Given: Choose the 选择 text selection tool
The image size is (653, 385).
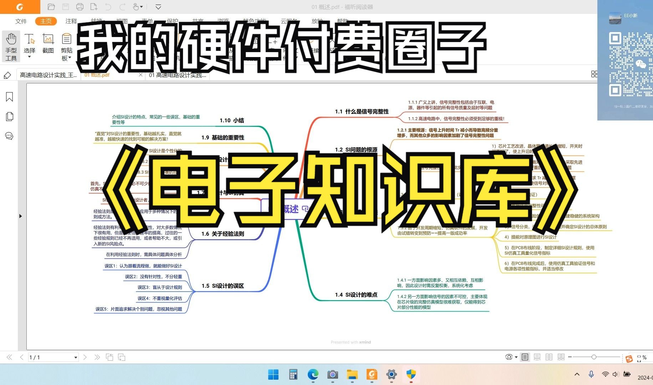Looking at the screenshot, I should pyautogui.click(x=29, y=43).
